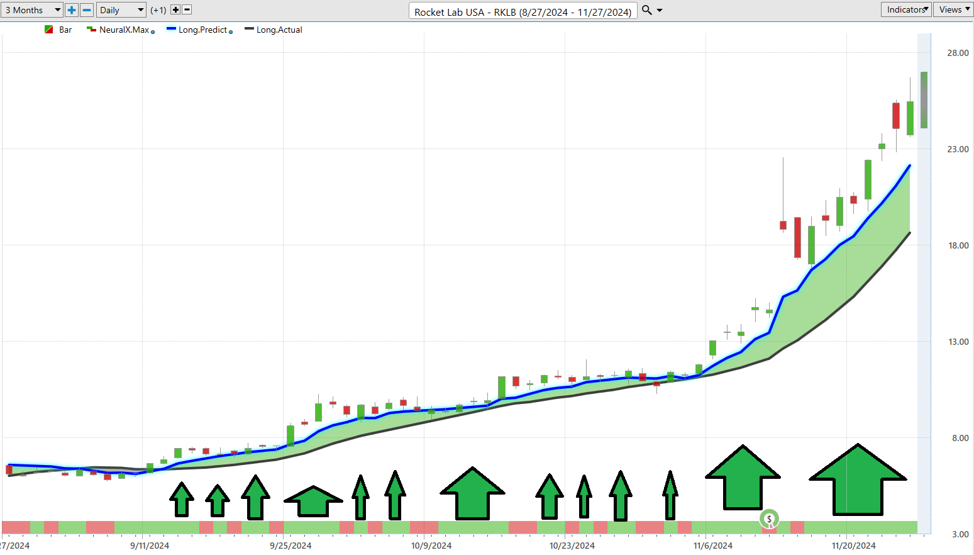This screenshot has width=974, height=555.
Task: Open the Views dropdown
Action: (953, 9)
